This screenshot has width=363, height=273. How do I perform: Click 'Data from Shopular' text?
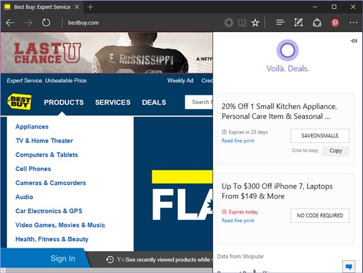pyautogui.click(x=240, y=256)
